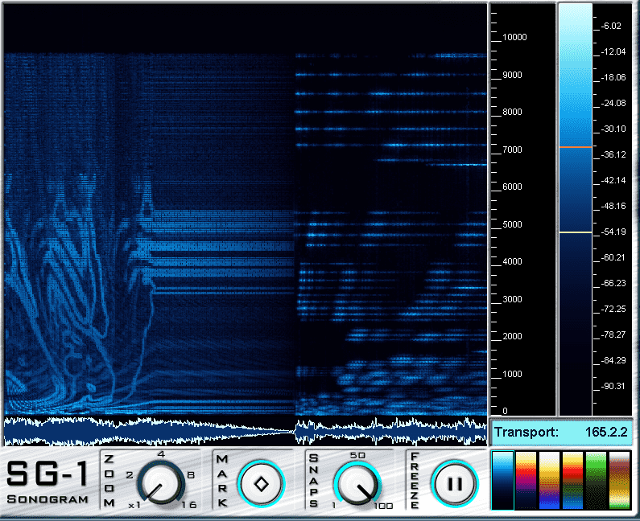Click the Transport position display
This screenshot has width=640, height=521.
[x=561, y=432]
